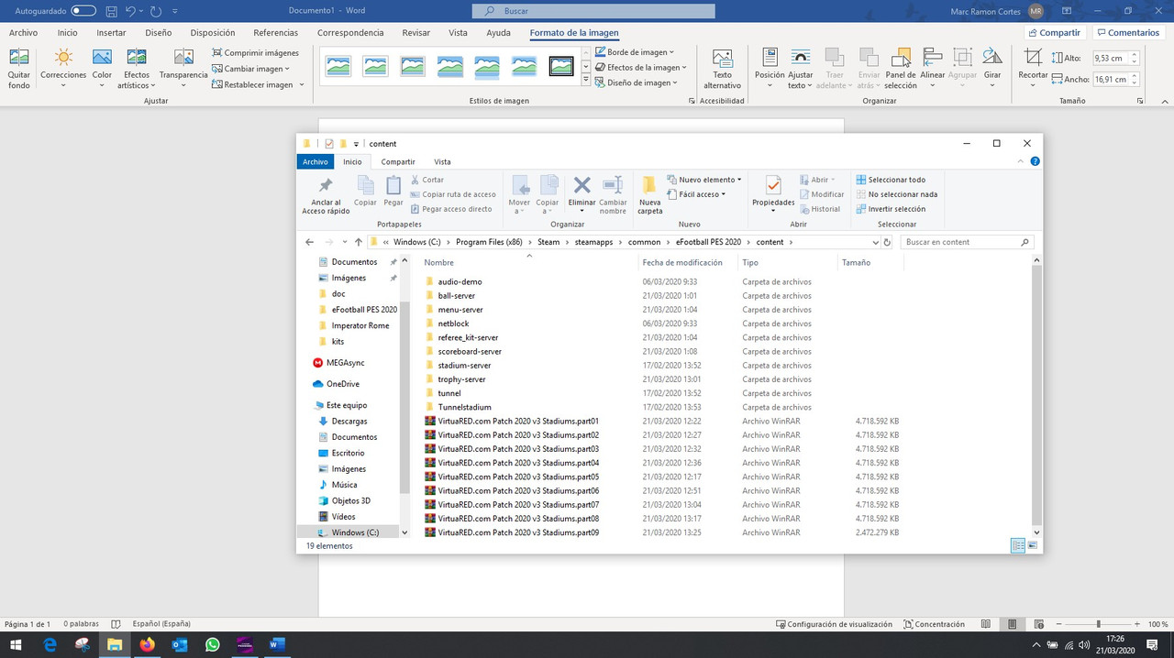Screen dimensions: 1174x658
Task: Open Tamaño dialog launcher in Word
Action: coord(1140,101)
